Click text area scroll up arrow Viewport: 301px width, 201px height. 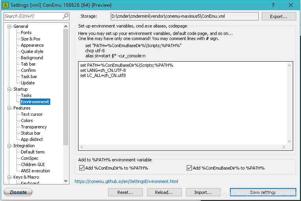click(289, 65)
